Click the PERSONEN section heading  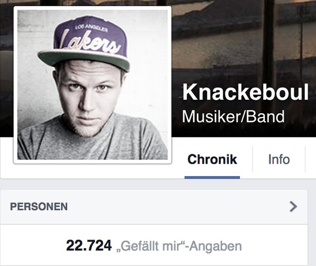pyautogui.click(x=39, y=207)
